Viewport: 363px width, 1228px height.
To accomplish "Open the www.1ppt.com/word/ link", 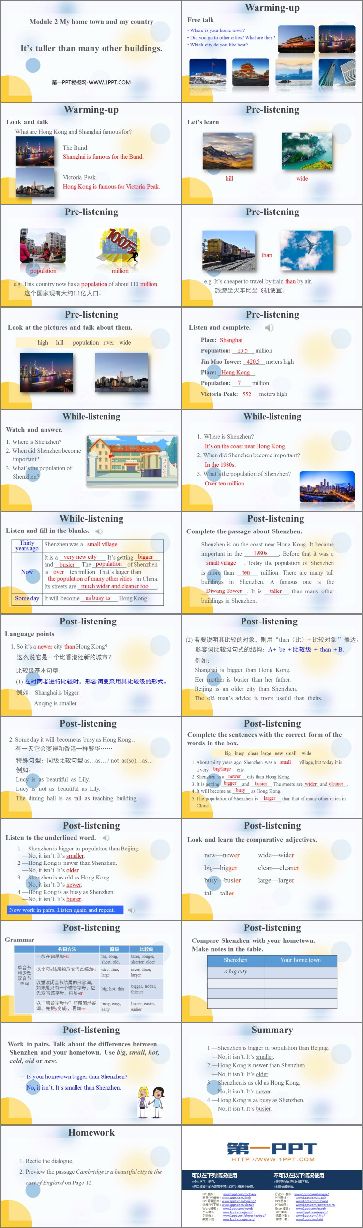I will coord(238,1208).
